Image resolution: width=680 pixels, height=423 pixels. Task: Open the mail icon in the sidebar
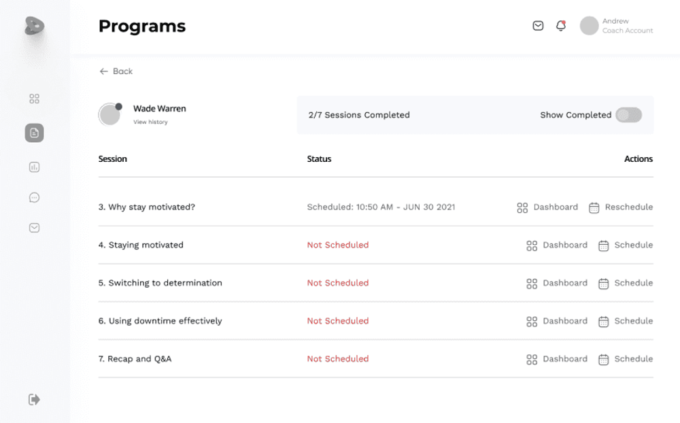34,228
